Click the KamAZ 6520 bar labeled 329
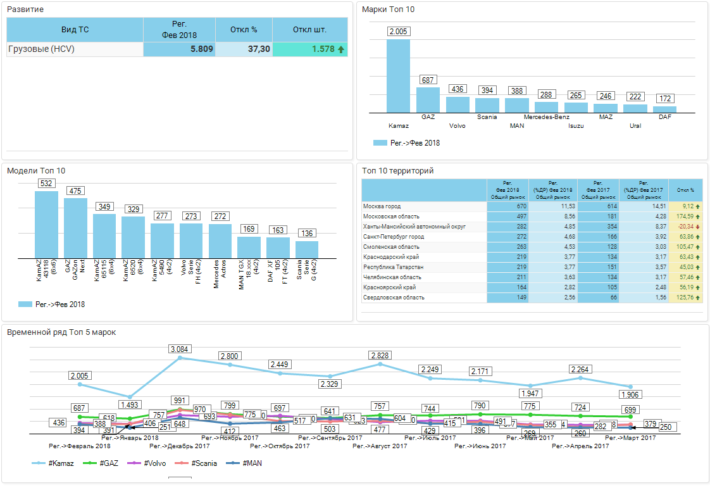Screen dimensions: 710x502 click(133, 237)
